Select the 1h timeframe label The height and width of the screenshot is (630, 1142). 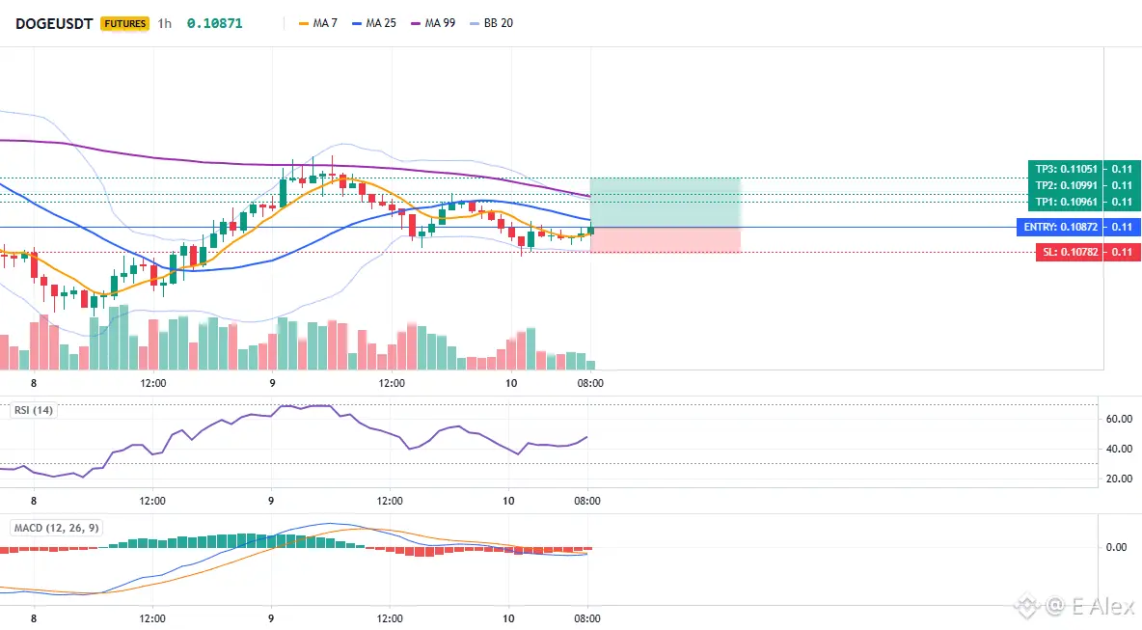[x=165, y=23]
